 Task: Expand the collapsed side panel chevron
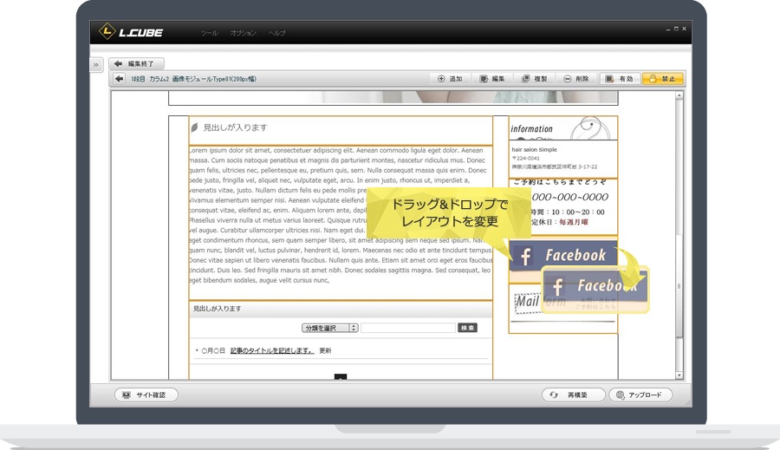tap(96, 65)
